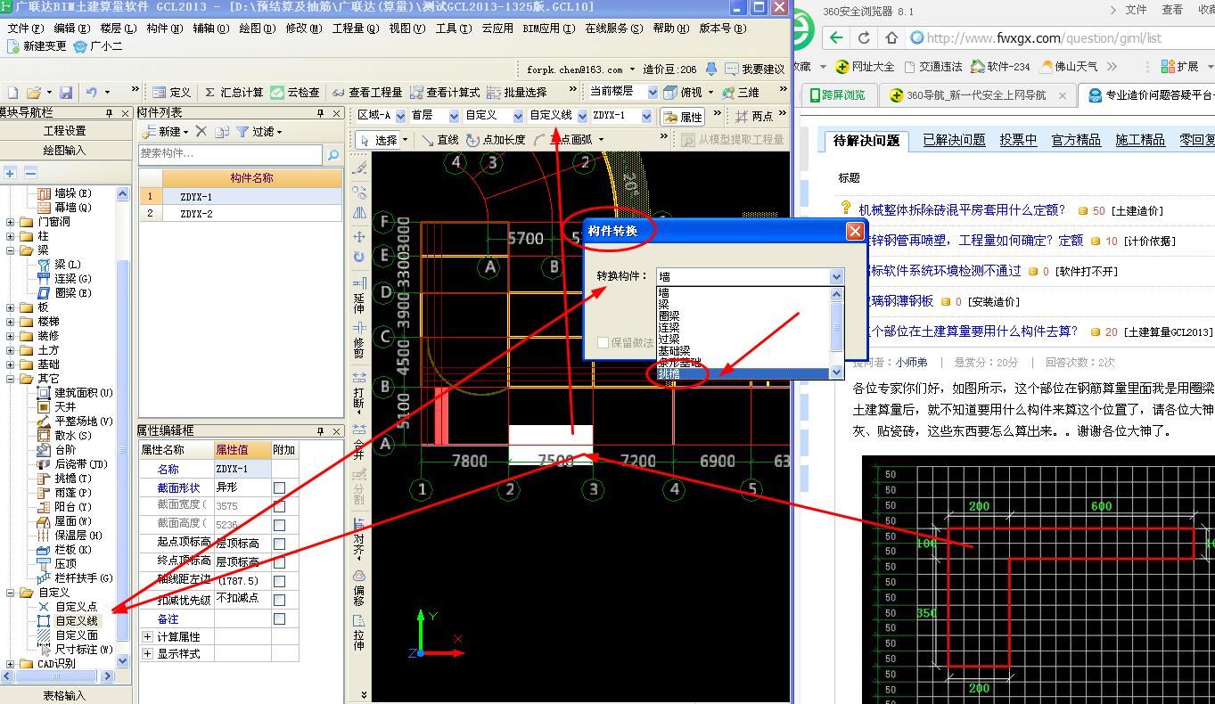This screenshot has height=704, width=1215.
Task: Click the 过滤 filter button
Action: point(259,132)
